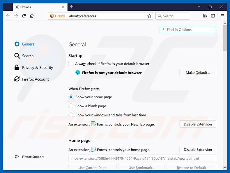Click the scrollbar up arrow
The image size is (230, 173).
click(x=225, y=23)
